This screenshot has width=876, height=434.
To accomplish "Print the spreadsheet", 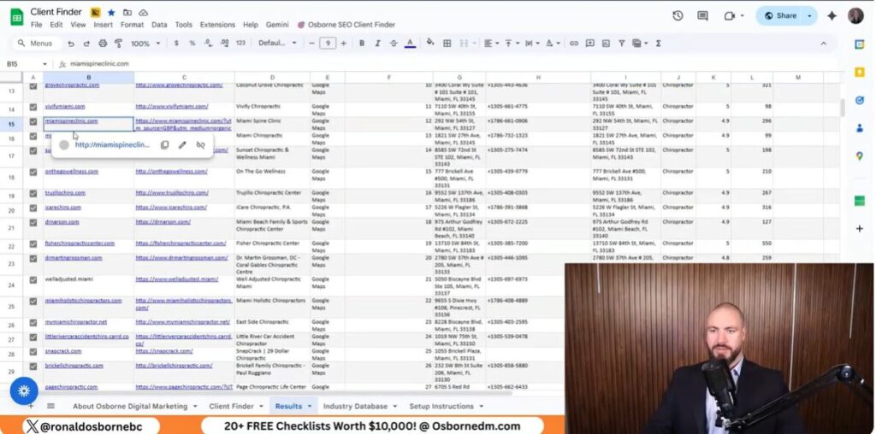I will coord(103,43).
